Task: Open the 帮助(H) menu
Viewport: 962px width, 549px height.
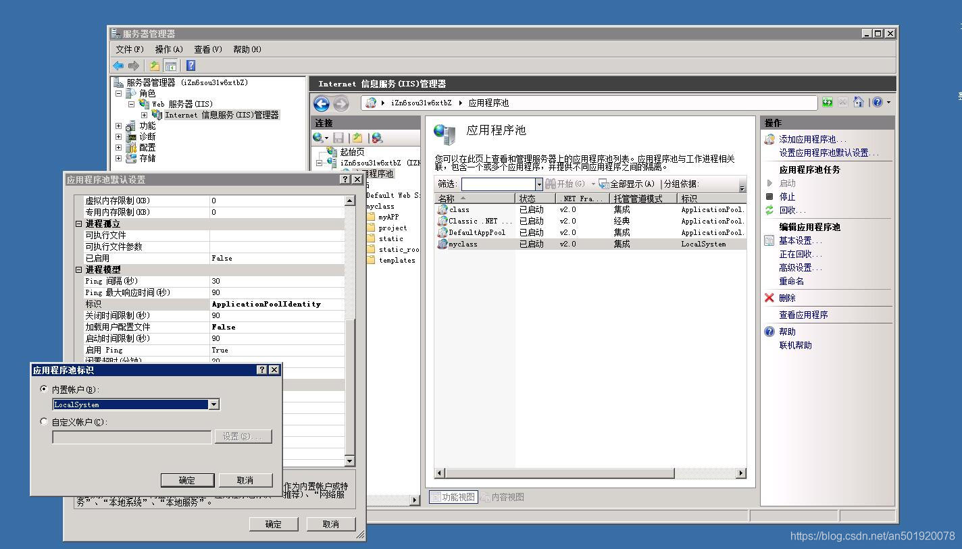Action: tap(247, 49)
